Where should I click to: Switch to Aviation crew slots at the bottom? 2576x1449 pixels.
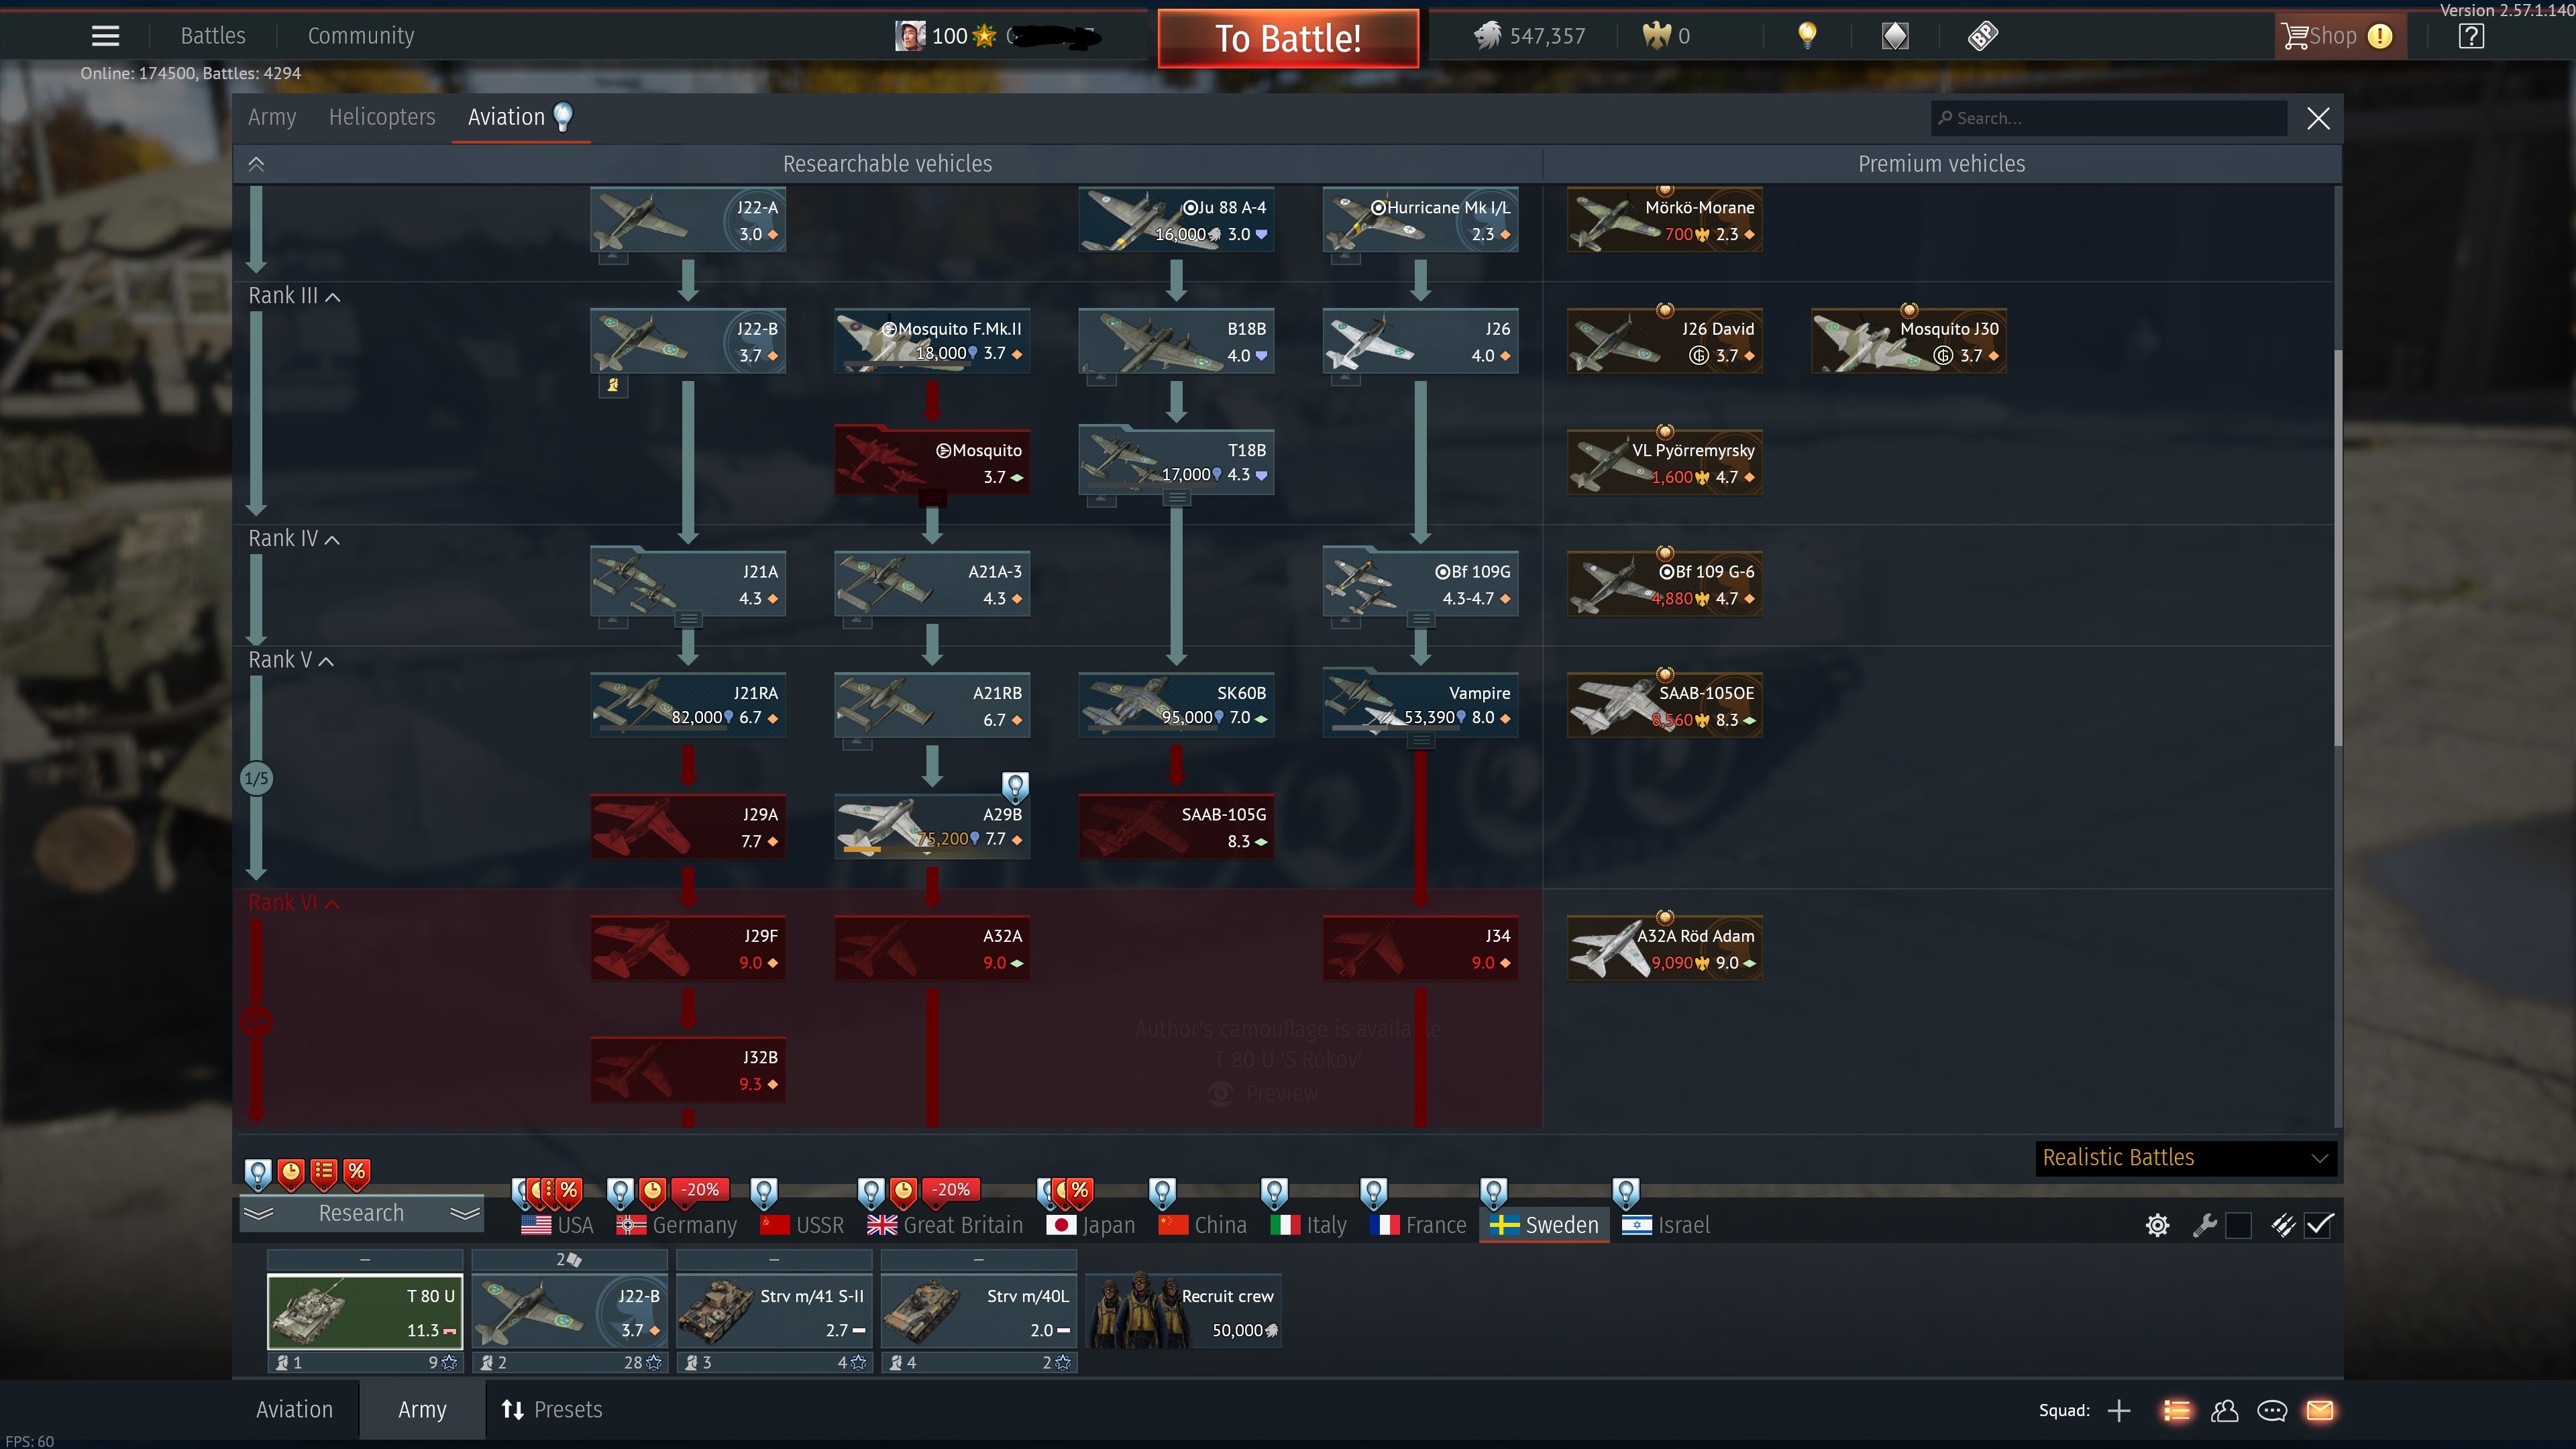click(294, 1410)
